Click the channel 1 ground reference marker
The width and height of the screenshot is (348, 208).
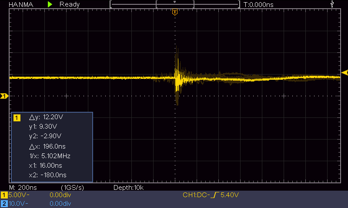click(4, 96)
